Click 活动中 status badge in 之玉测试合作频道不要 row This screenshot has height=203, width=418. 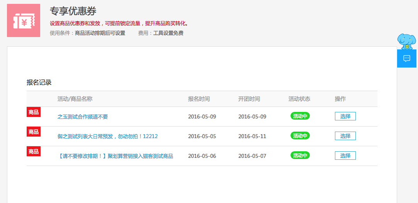(x=300, y=116)
